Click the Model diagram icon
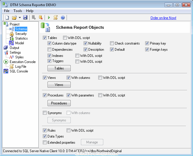This screenshot has height=156, width=193. tap(11, 43)
